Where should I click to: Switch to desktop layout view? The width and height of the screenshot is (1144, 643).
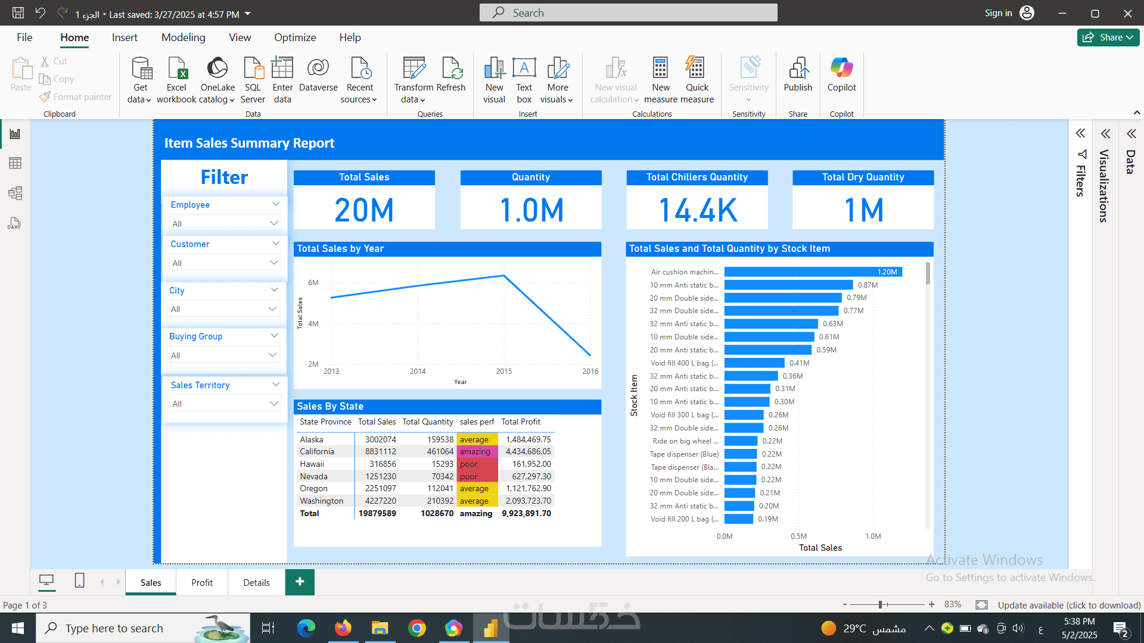(46, 581)
